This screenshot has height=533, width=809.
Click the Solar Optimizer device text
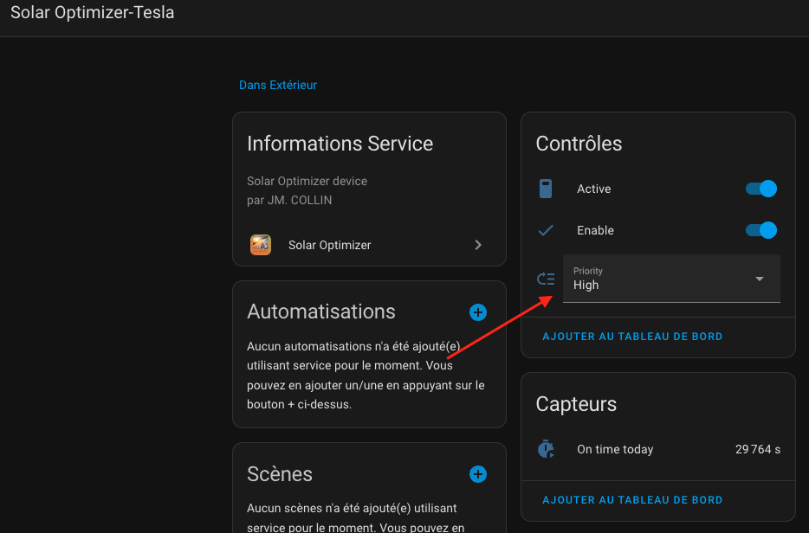(307, 181)
